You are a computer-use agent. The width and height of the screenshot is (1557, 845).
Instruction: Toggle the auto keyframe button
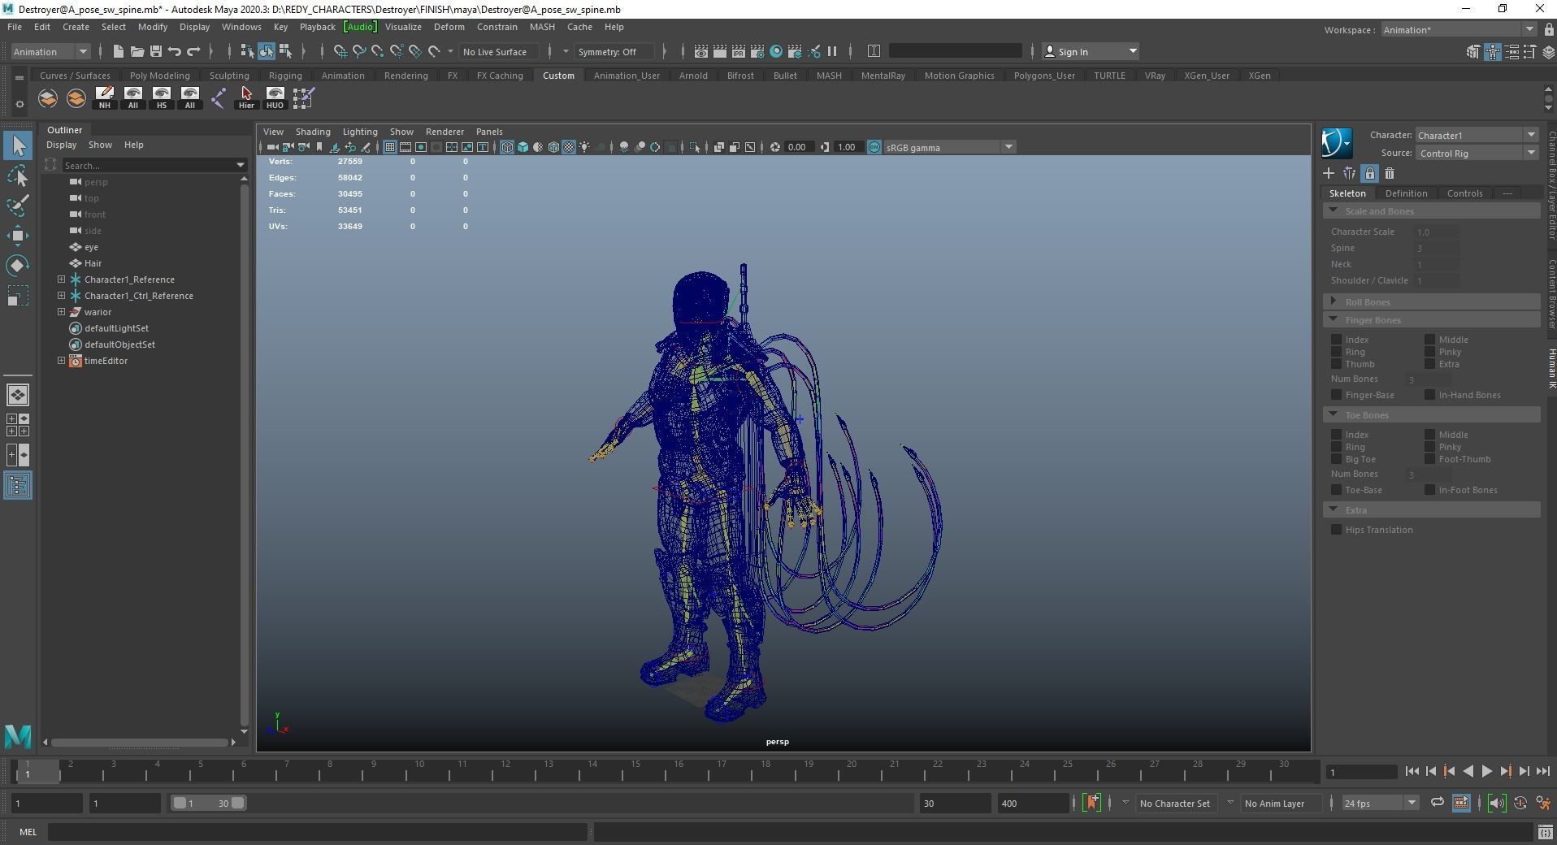coord(1091,803)
